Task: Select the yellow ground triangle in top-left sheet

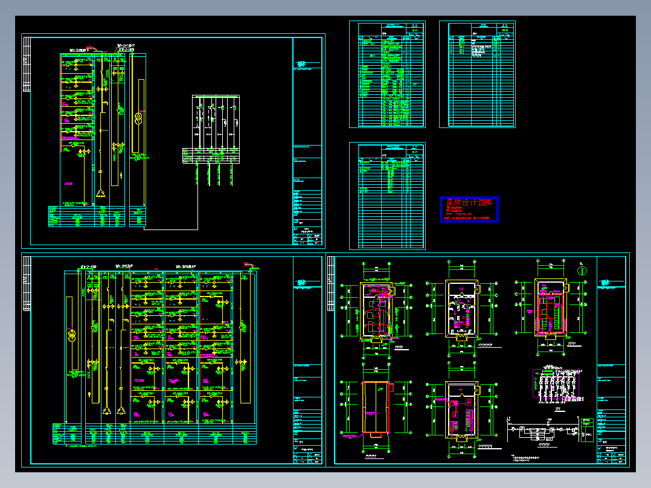Action: (100, 193)
